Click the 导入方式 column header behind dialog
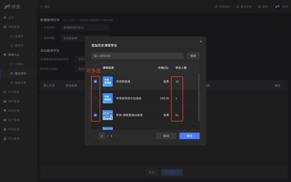This screenshot has width=291, height=182. (x=49, y=86)
